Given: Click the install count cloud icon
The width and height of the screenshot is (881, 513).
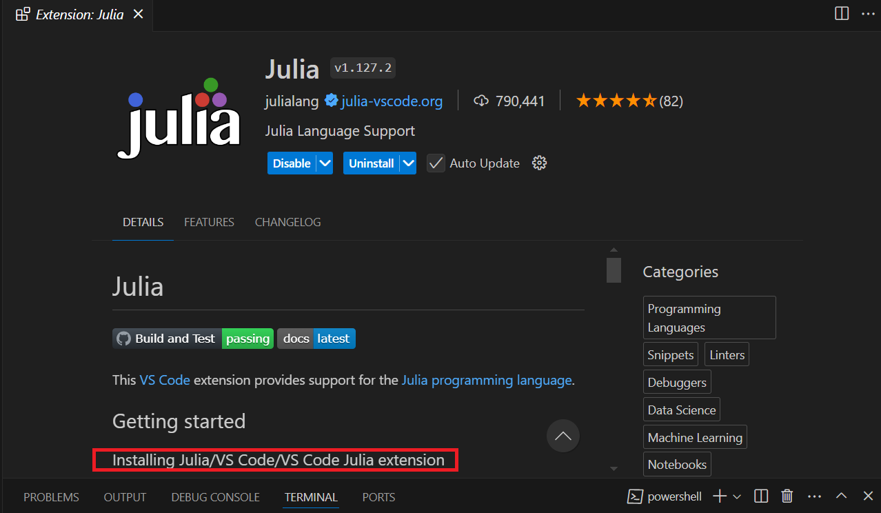Looking at the screenshot, I should pyautogui.click(x=481, y=101).
